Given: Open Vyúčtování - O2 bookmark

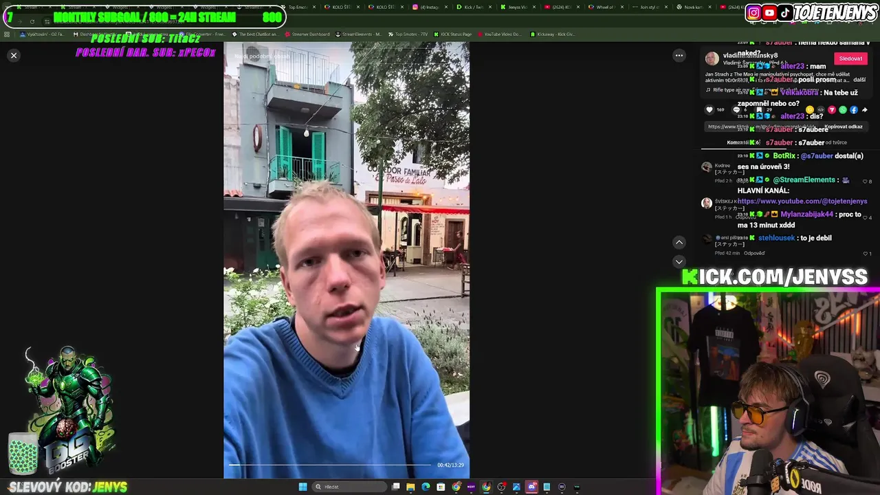Looking at the screenshot, I should coord(43,34).
